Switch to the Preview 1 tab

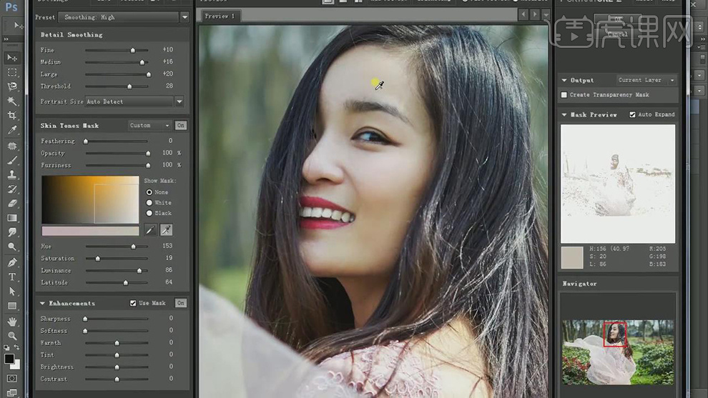[220, 16]
